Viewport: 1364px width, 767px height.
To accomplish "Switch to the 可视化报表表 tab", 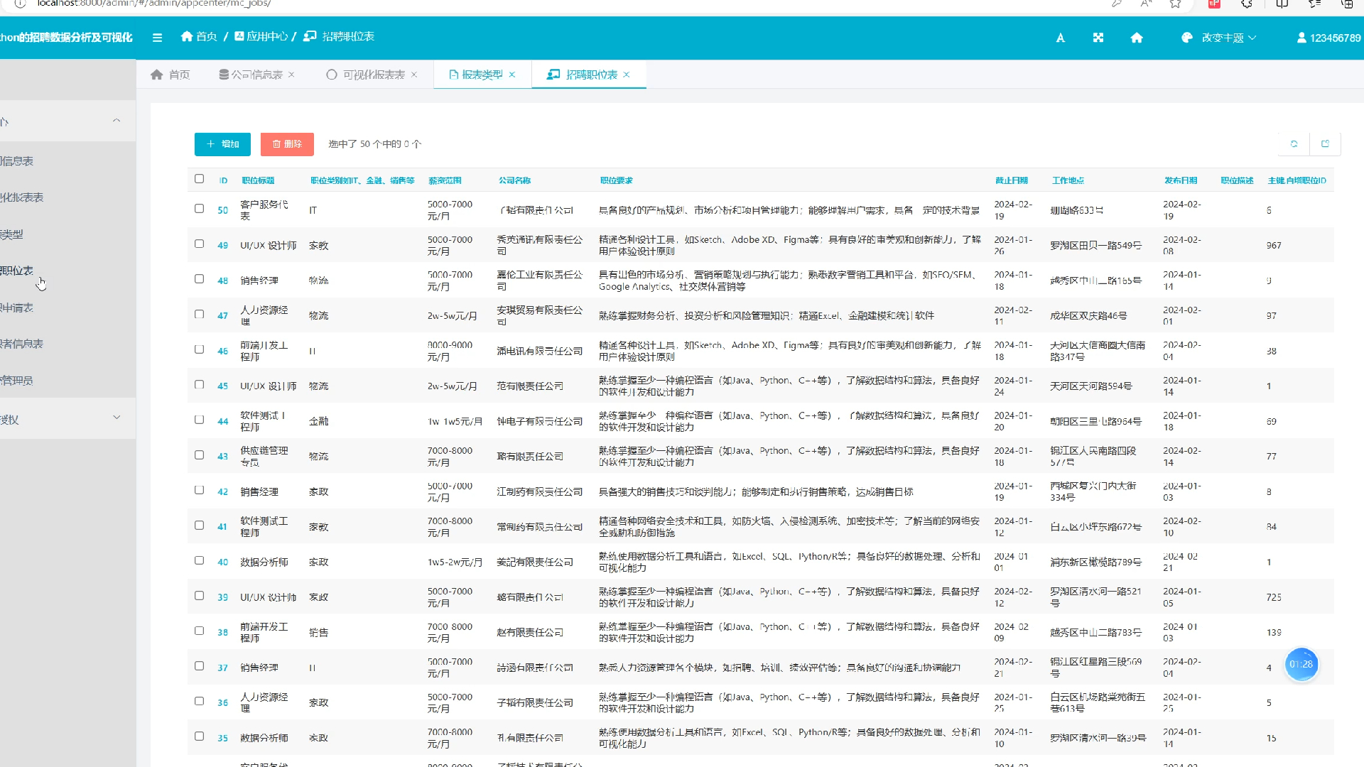I will click(366, 75).
